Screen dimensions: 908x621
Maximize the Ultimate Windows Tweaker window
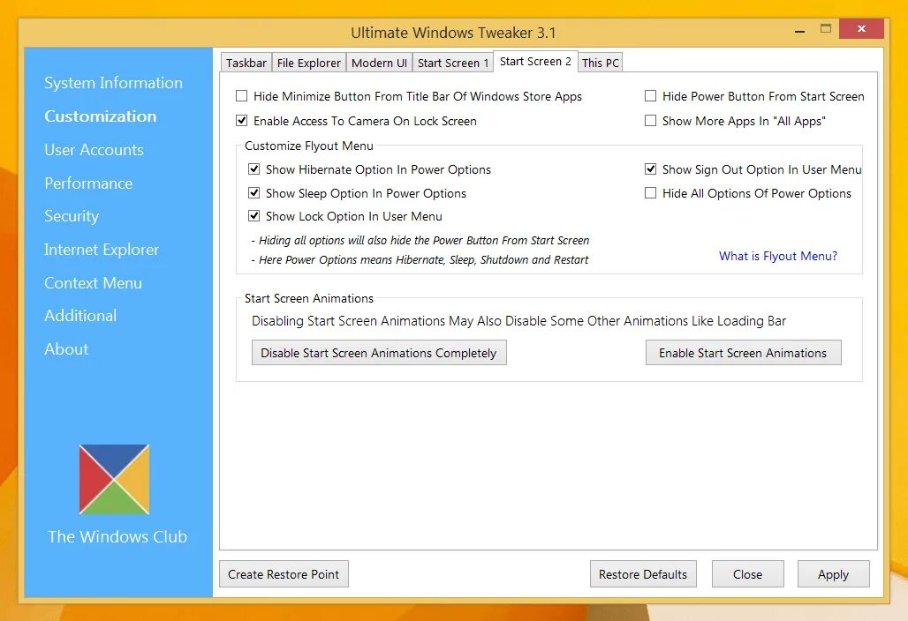coord(826,28)
